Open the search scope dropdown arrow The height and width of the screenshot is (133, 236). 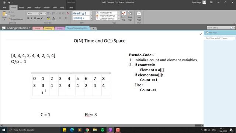pos(234,28)
